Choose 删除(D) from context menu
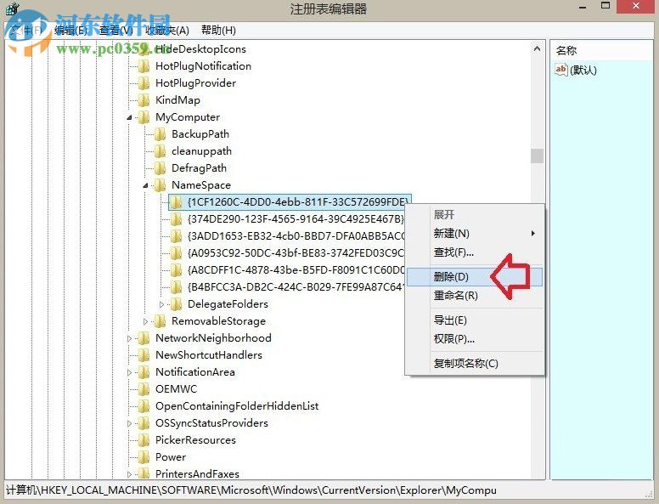Image resolution: width=659 pixels, height=504 pixels. 475,277
